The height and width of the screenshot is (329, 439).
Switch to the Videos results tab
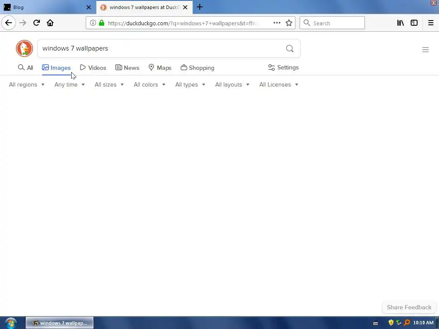click(x=93, y=68)
